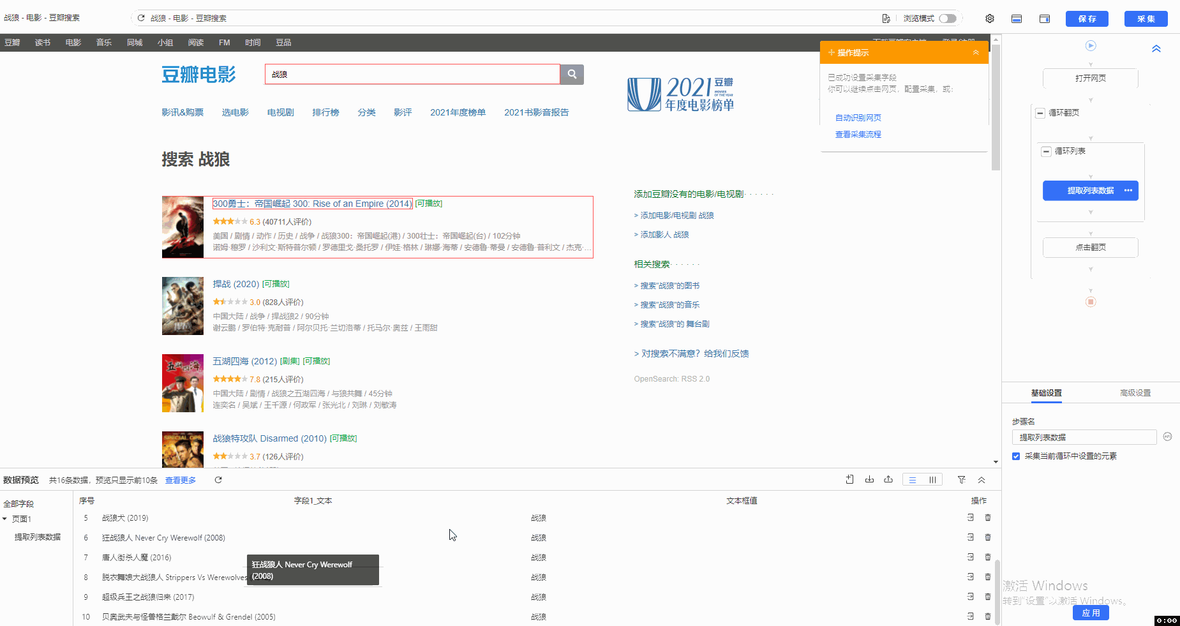The image size is (1180, 626).
Task: Reload the page with the refresh icon
Action: pyautogui.click(x=141, y=18)
